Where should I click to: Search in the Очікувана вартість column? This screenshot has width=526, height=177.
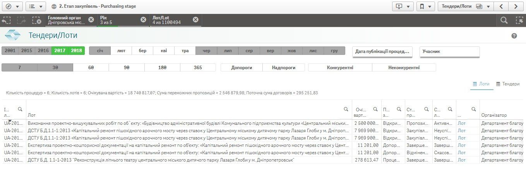point(375,109)
